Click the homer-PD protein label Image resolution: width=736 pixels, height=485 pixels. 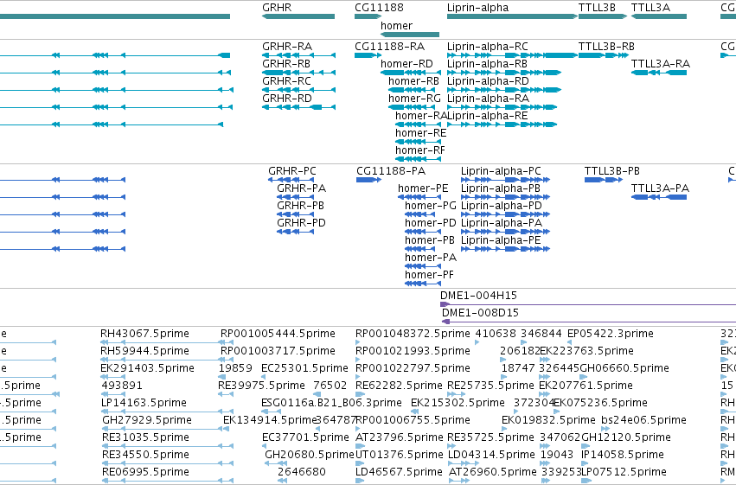click(431, 223)
